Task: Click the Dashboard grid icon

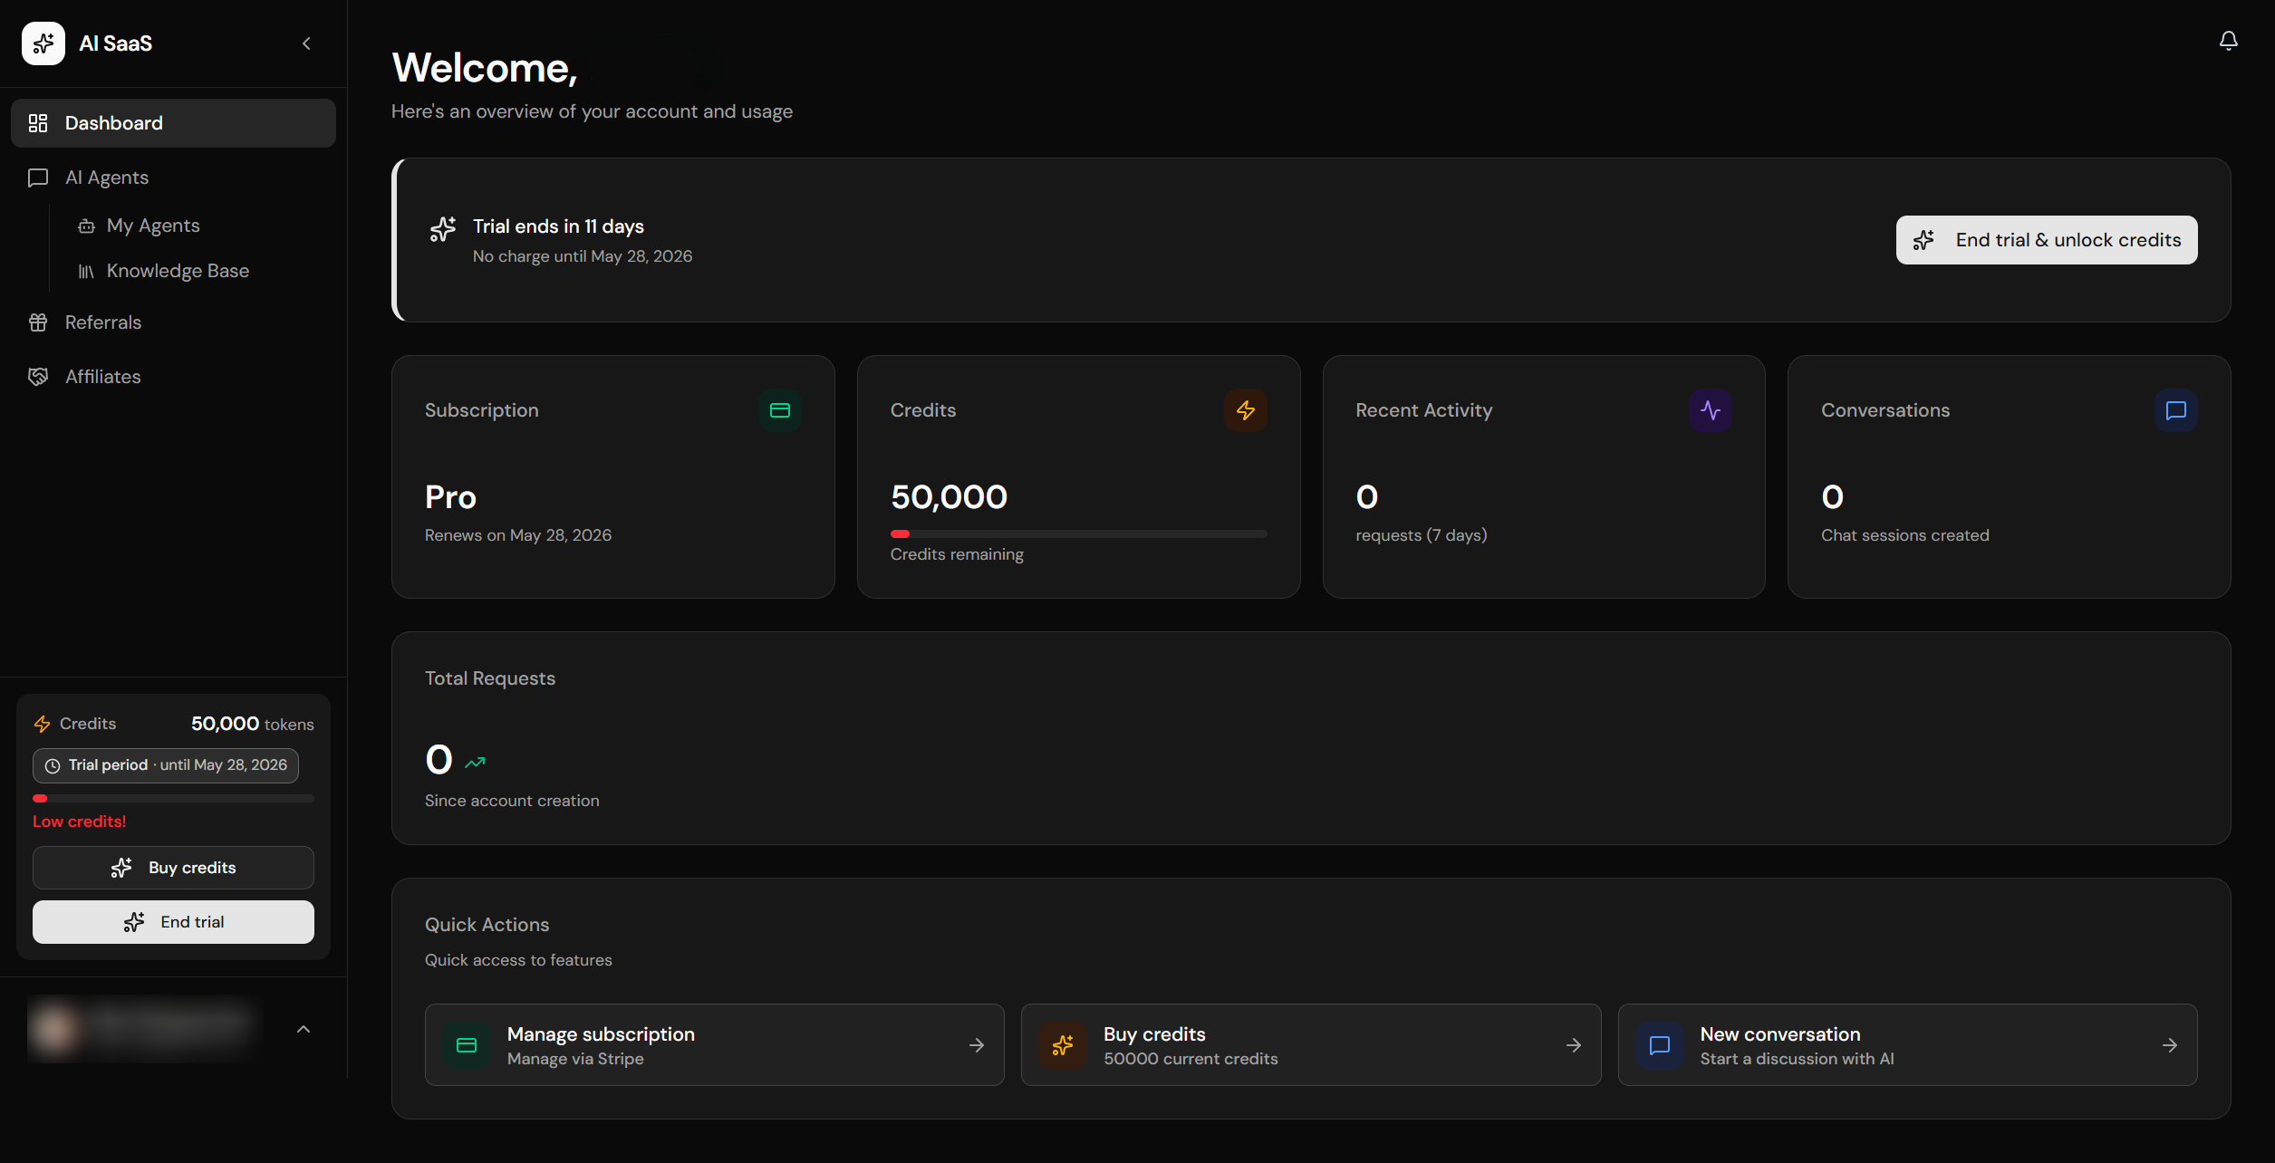Action: (x=38, y=123)
